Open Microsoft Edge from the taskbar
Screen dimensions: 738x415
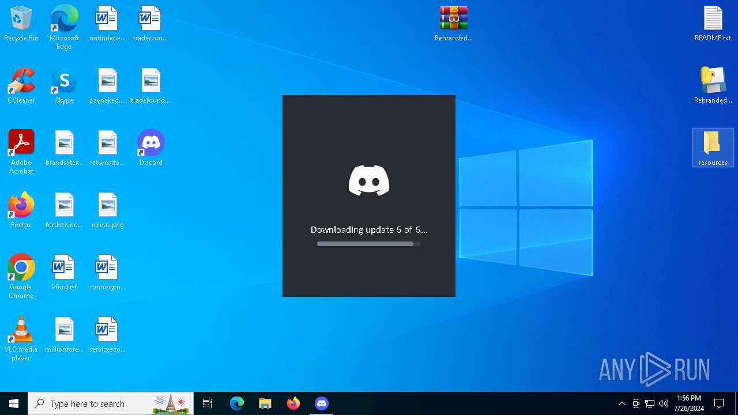coord(237,403)
